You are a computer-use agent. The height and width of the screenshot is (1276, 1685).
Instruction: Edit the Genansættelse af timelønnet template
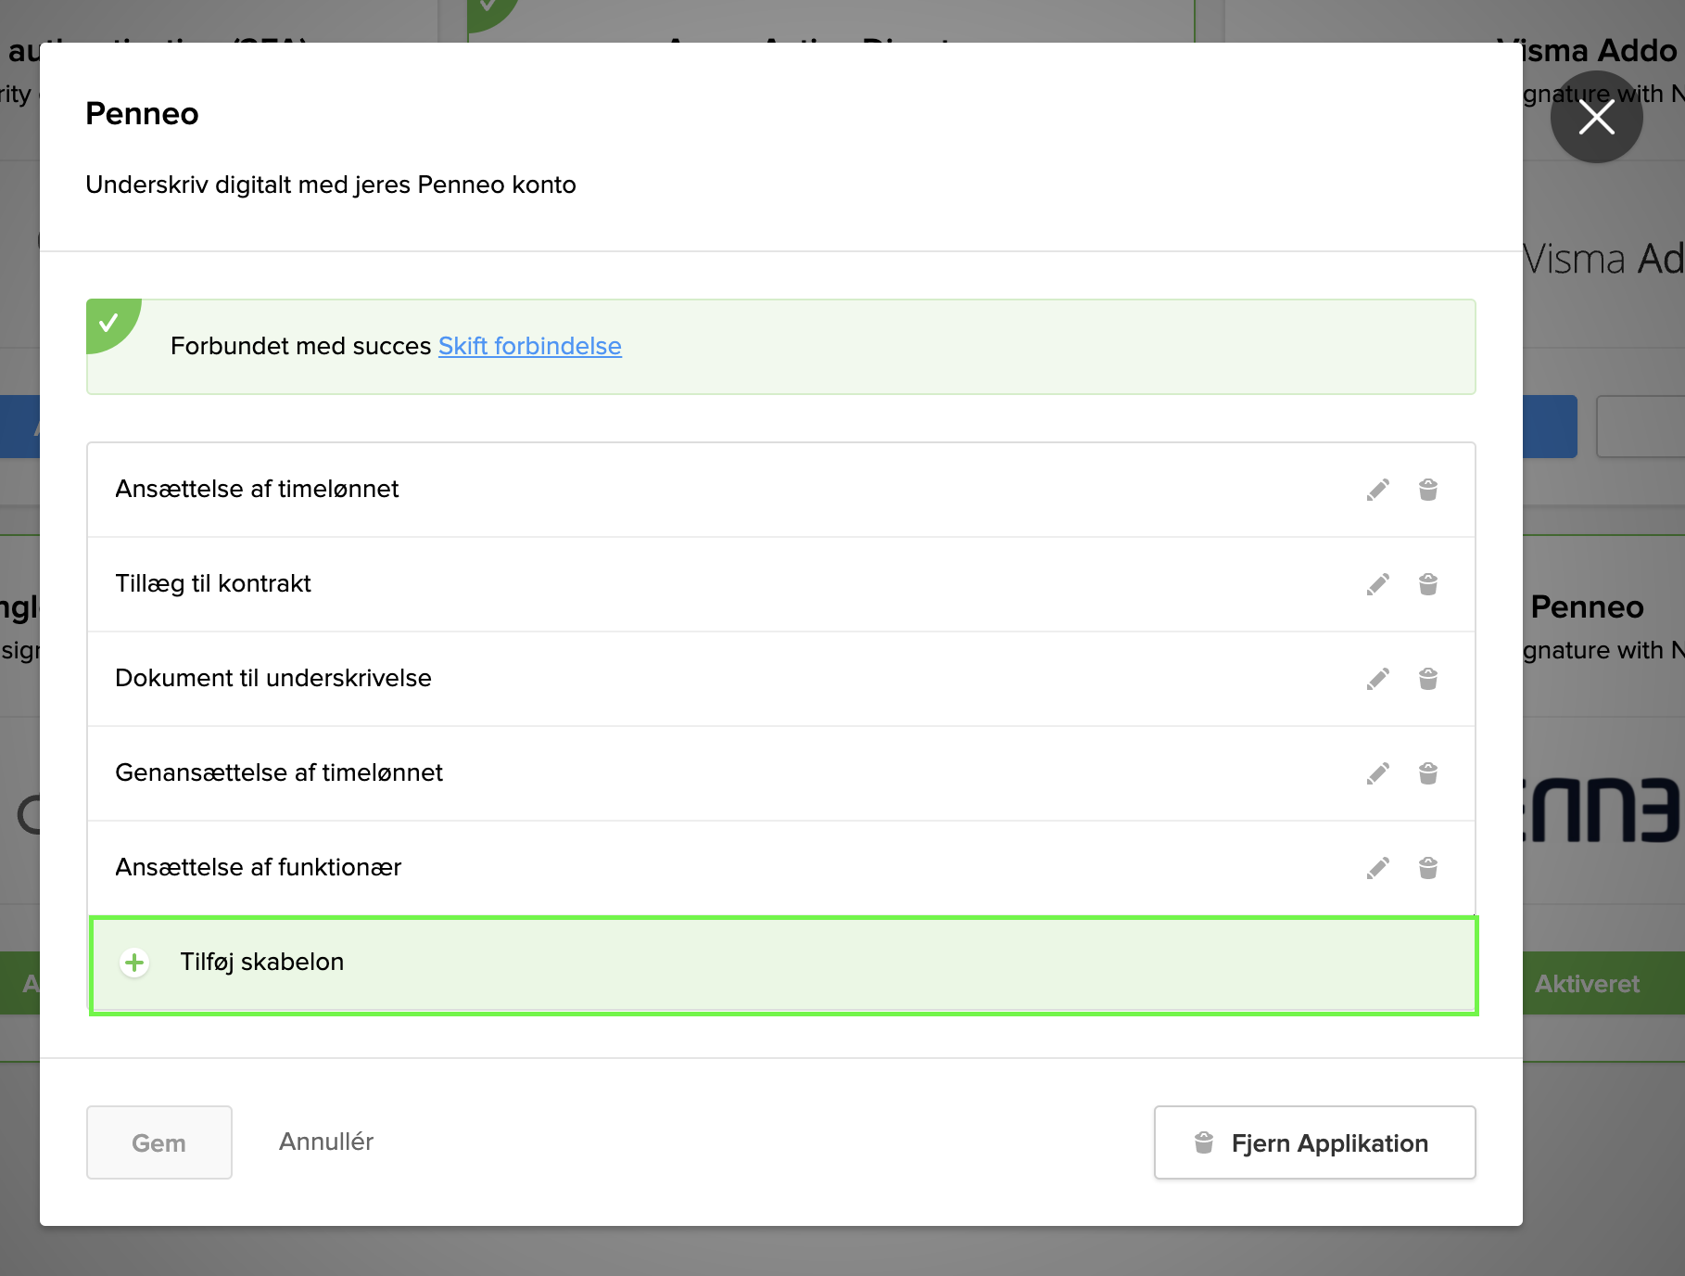point(1377,773)
